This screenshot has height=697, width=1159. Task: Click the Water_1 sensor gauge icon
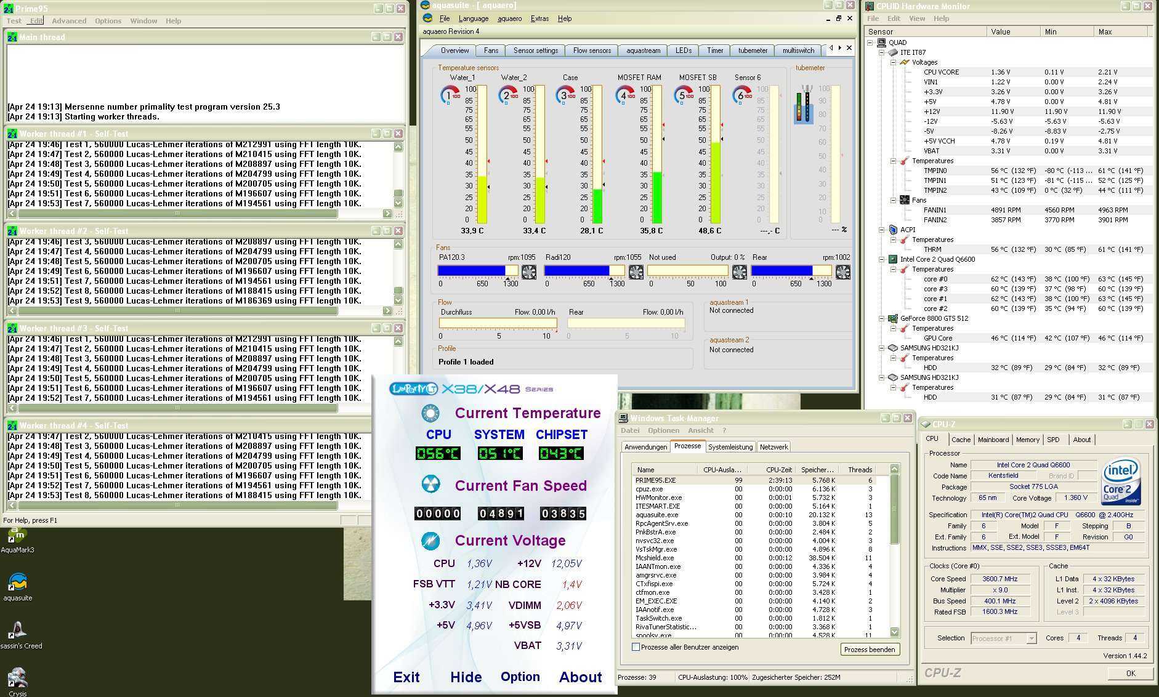(450, 95)
